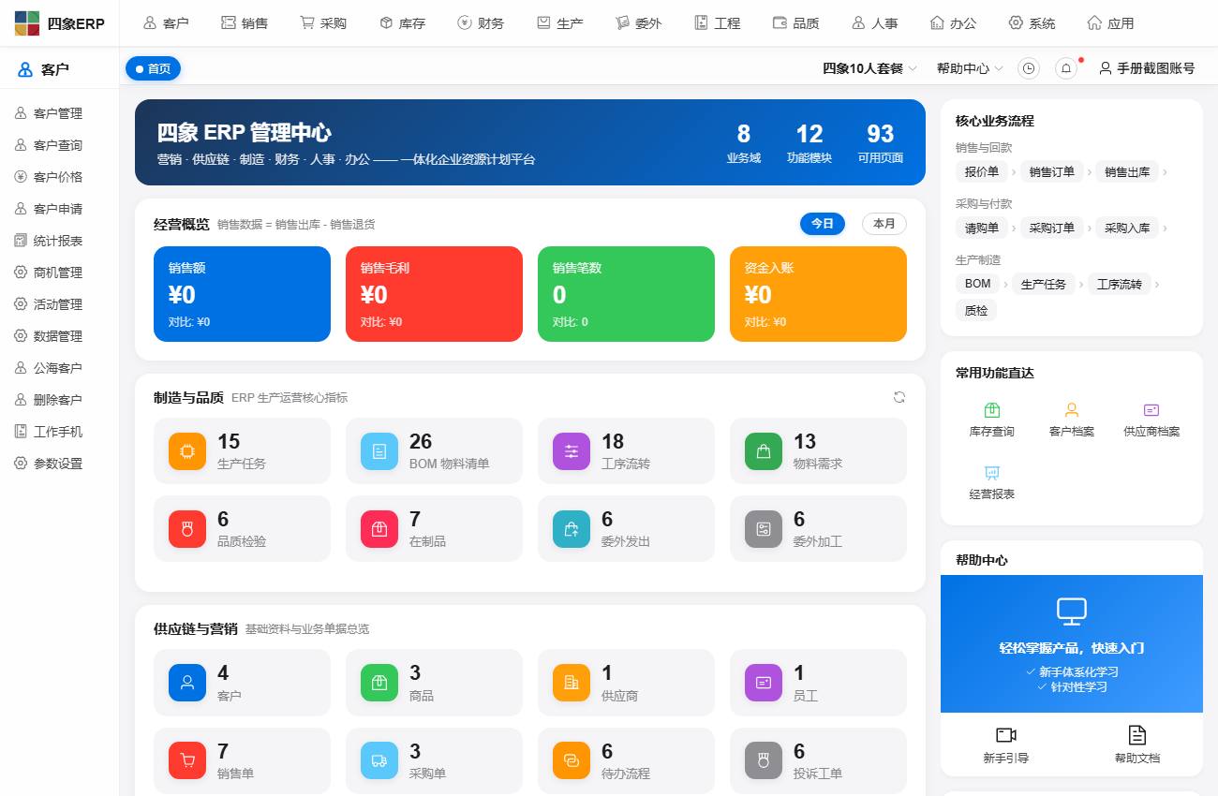Switch 经营概览 to 本月

pos(884,224)
